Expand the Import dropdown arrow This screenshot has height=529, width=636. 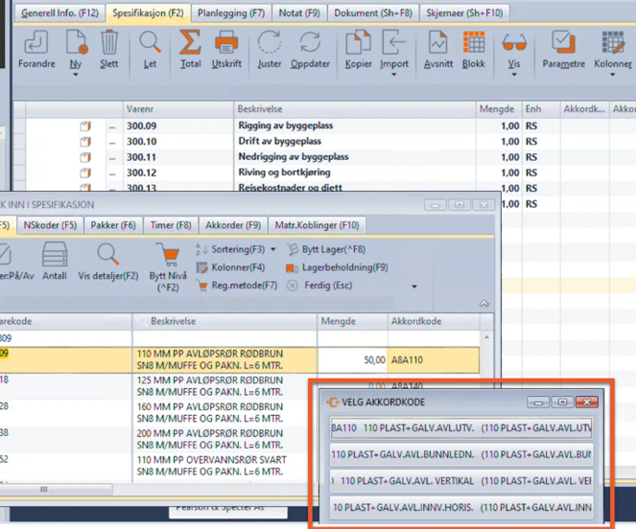click(x=394, y=74)
